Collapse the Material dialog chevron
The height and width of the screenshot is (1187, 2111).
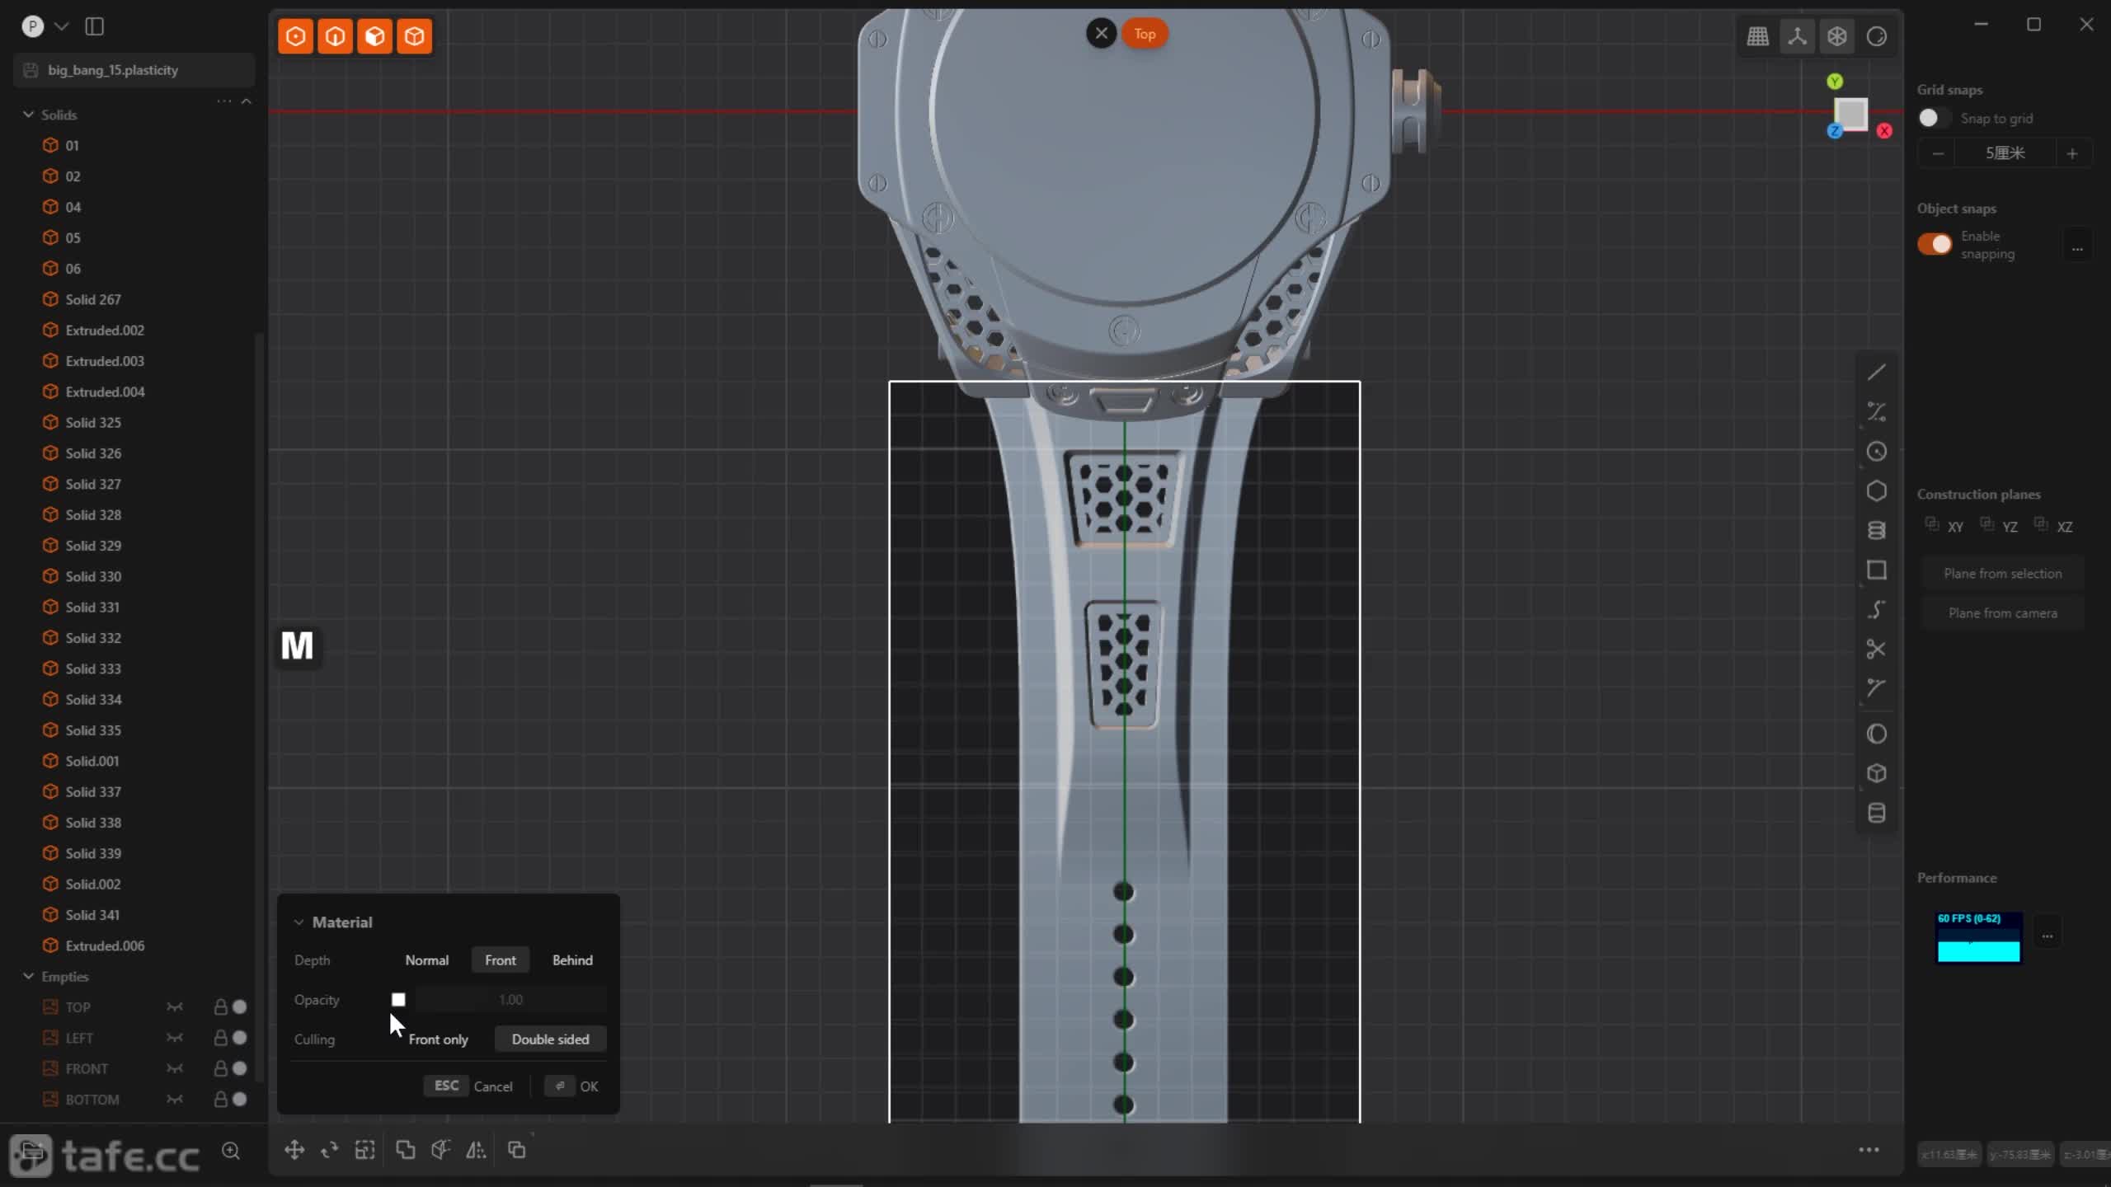click(299, 922)
